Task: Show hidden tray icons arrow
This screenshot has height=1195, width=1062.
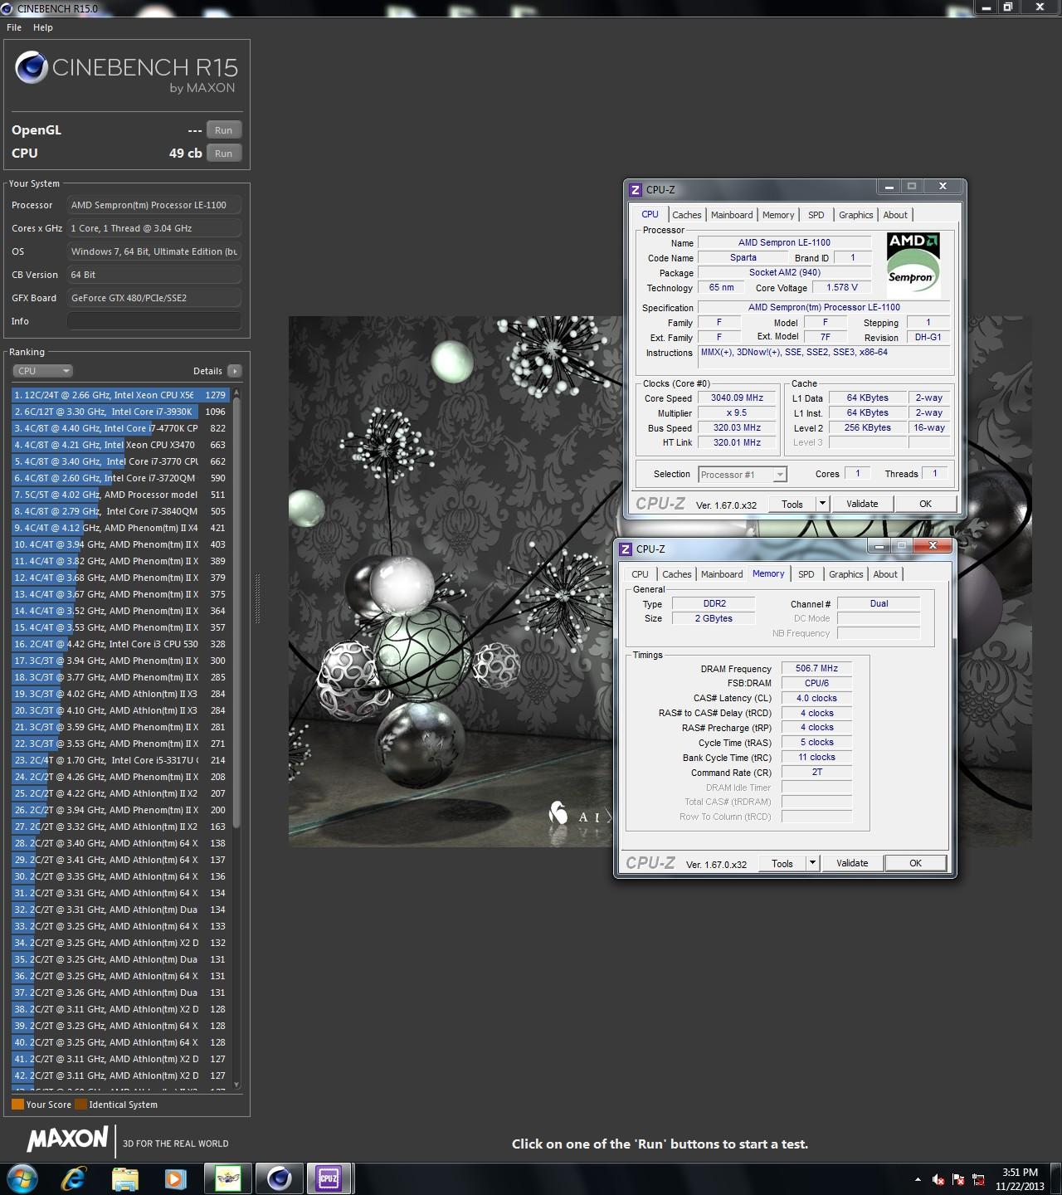Action: pos(918,1179)
